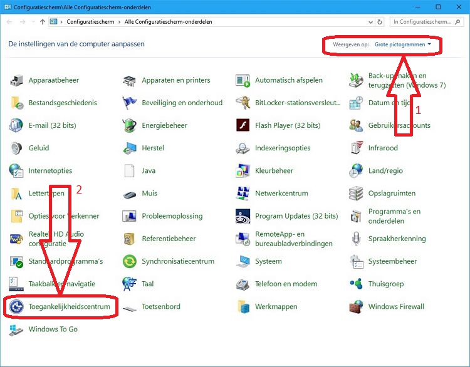The height and width of the screenshot is (367, 470).
Task: Click the search magnifier icon
Action: pyautogui.click(x=457, y=22)
